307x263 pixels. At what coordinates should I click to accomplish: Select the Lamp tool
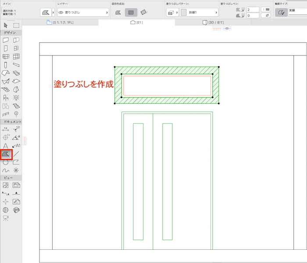[x=16, y=97]
